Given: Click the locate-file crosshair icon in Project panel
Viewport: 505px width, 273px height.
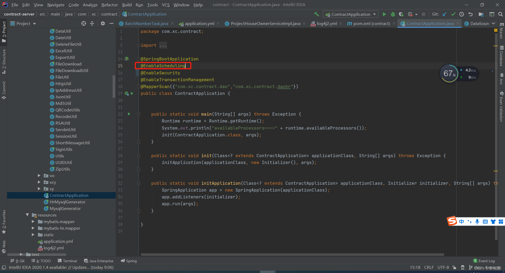Looking at the screenshot, I should (x=84, y=23).
